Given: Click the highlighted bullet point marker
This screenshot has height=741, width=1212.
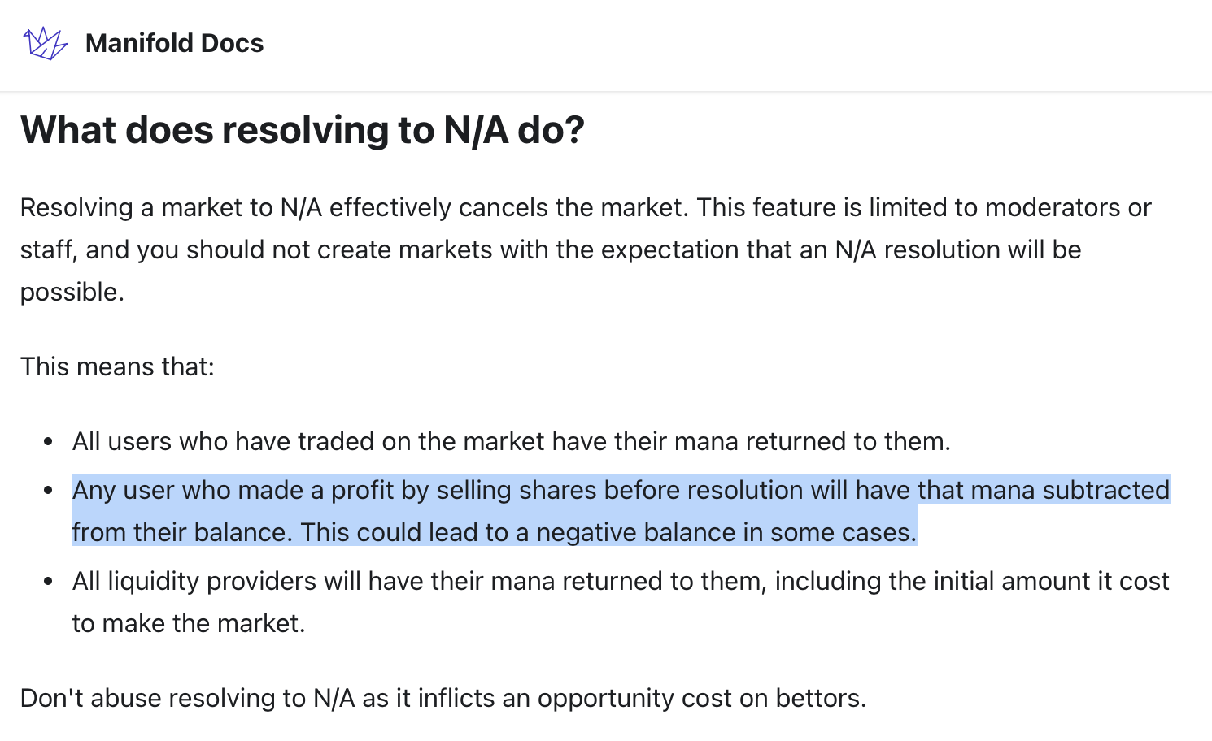Looking at the screenshot, I should [x=49, y=491].
